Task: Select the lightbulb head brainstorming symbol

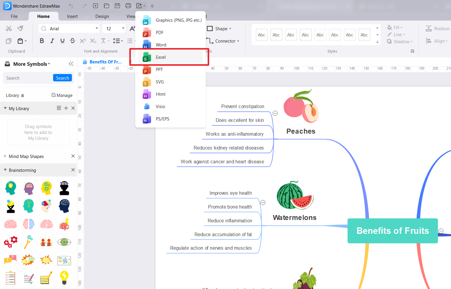Action: coord(11,188)
